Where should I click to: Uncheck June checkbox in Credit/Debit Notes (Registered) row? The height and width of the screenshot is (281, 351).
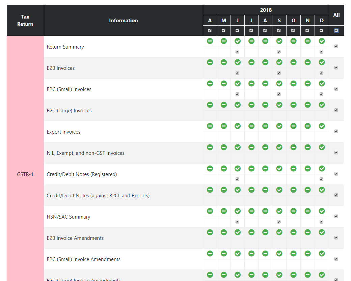237,179
